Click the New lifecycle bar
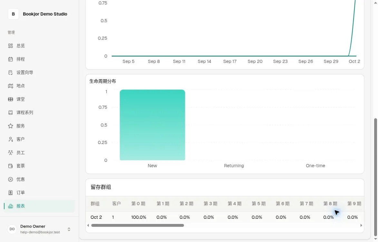 click(152, 125)
